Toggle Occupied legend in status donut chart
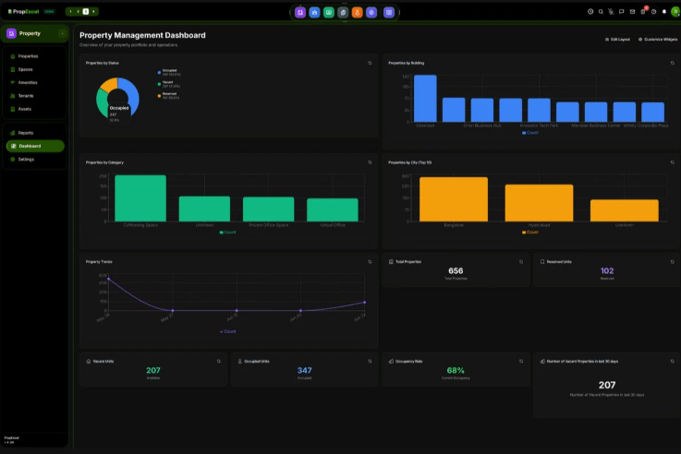Viewport: 681px width, 454px height. 169,72
